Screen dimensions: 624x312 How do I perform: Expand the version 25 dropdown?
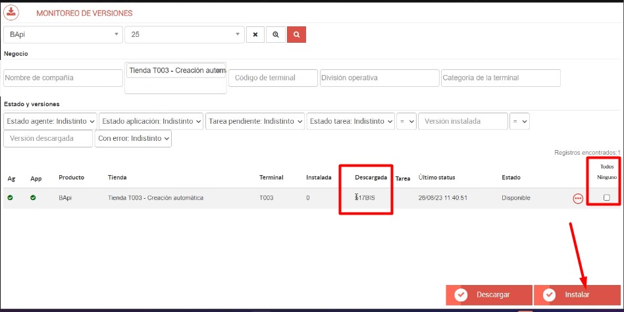tap(184, 34)
